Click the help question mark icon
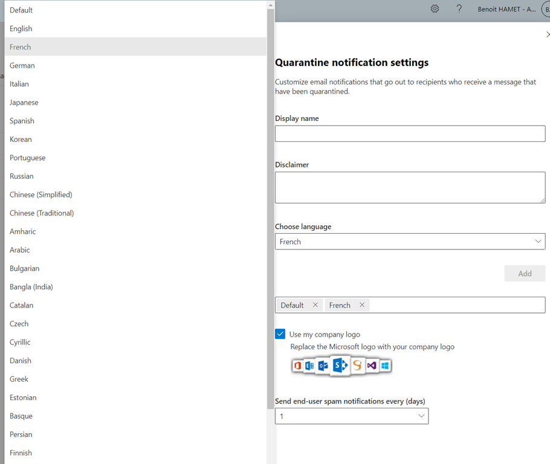Image resolution: width=550 pixels, height=464 pixels. point(459,9)
